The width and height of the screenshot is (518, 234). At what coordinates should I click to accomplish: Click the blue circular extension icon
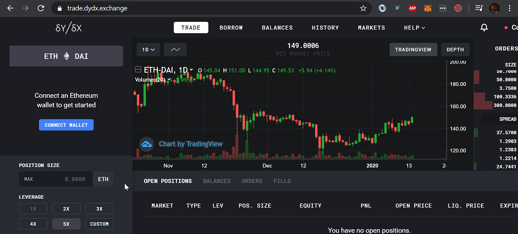coord(382,8)
